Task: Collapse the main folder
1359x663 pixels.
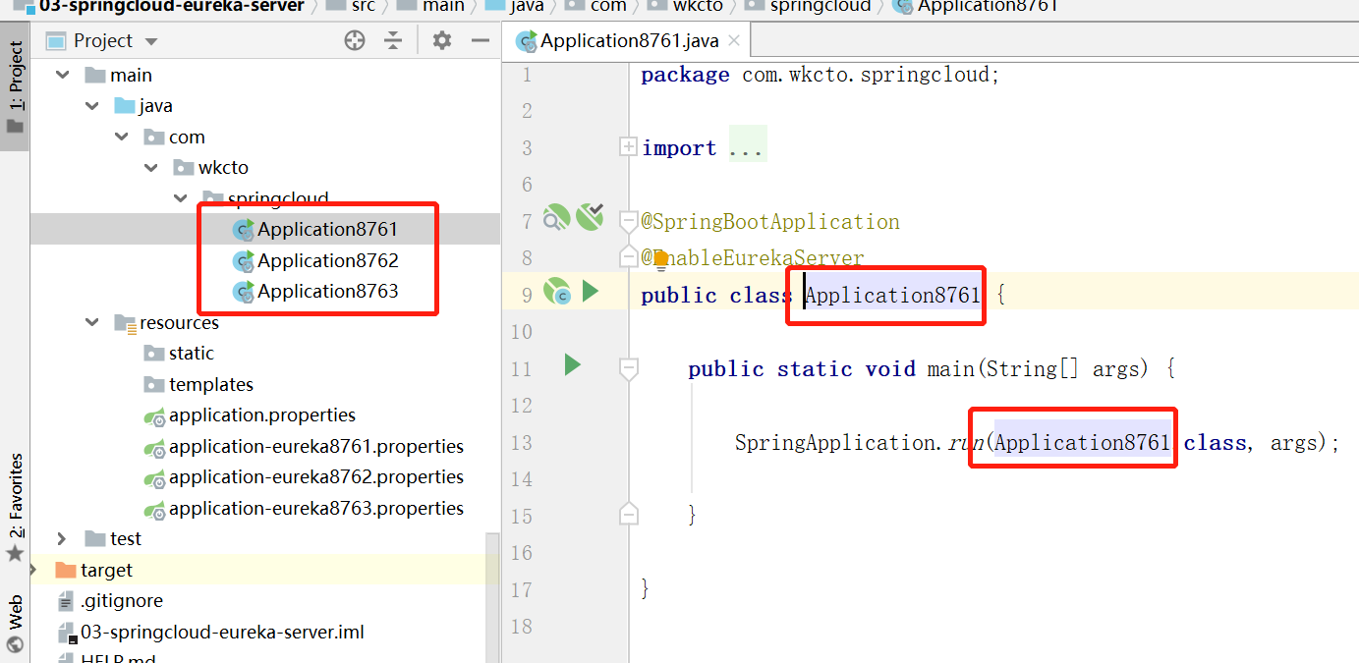Action: coord(63,75)
